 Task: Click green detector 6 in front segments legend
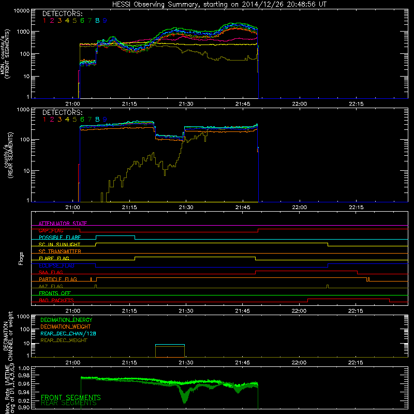[x=82, y=21]
